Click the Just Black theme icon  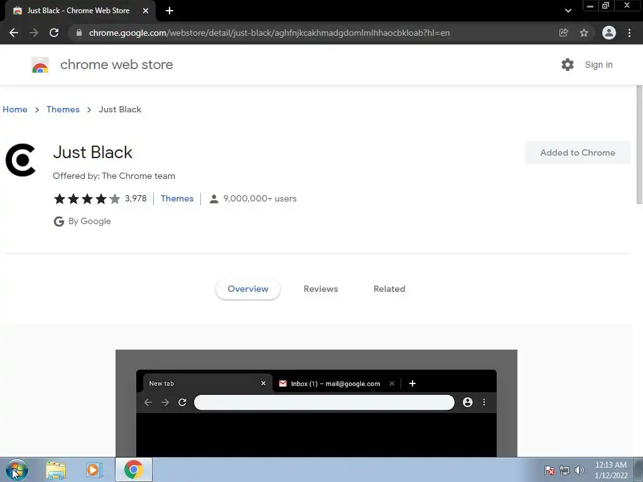coord(21,160)
